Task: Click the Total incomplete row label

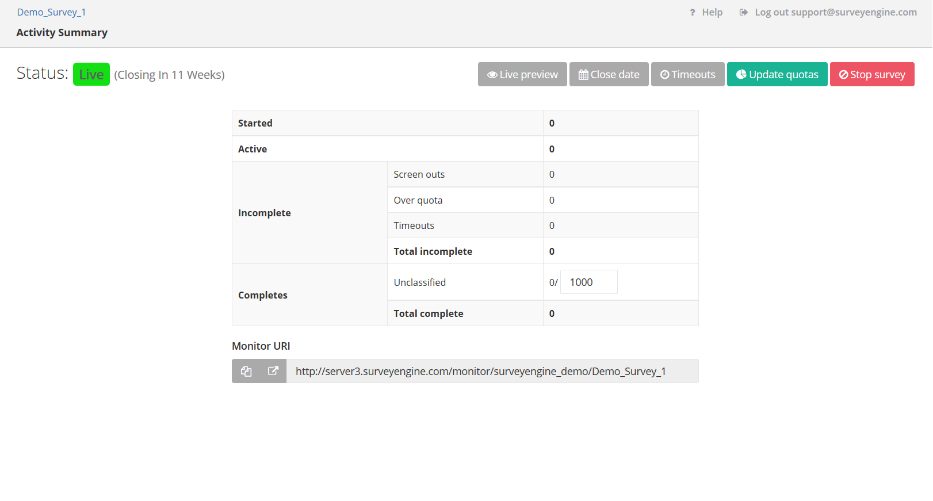Action: tap(433, 251)
